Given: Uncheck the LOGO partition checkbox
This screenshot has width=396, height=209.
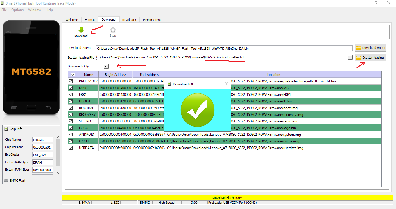Looking at the screenshot, I should pyautogui.click(x=71, y=128).
